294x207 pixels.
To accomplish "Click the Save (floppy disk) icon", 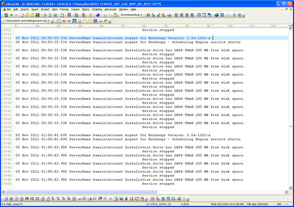I will tap(38, 15).
